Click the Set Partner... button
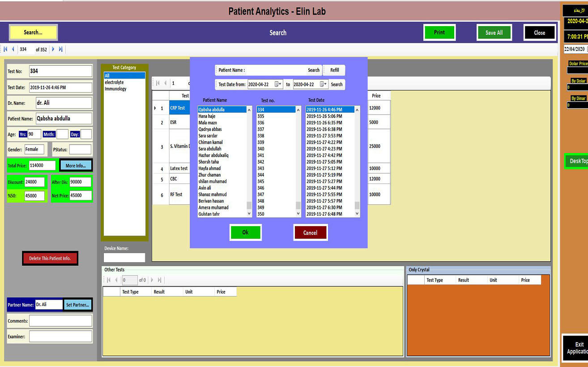 (77, 305)
